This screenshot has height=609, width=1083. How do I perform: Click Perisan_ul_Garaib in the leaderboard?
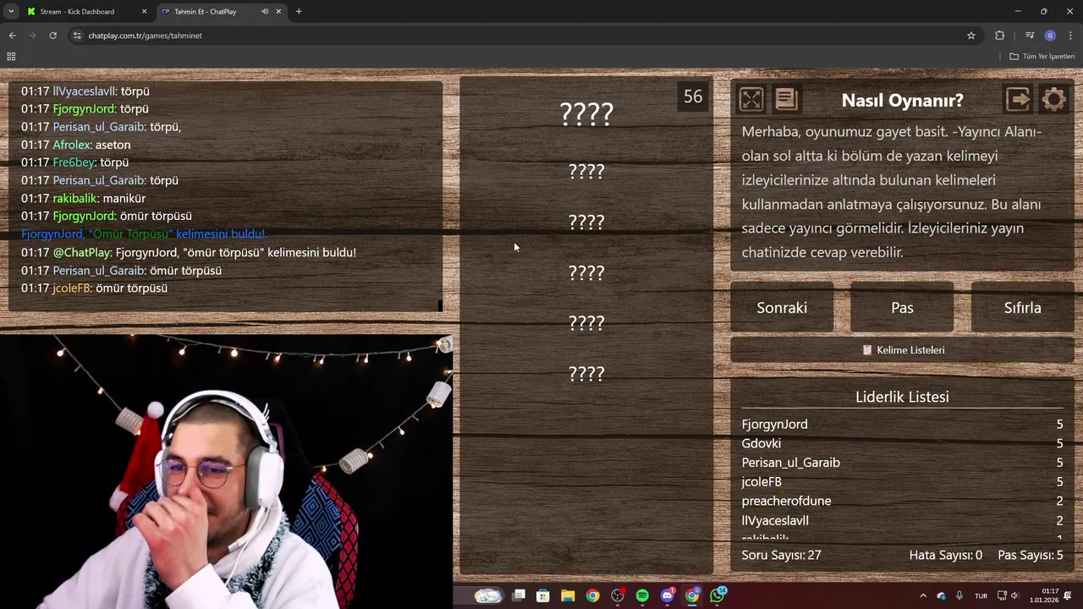pos(791,463)
